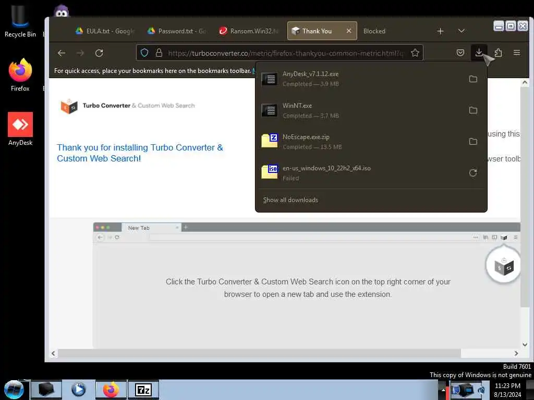Click the padlock site security icon

click(x=159, y=53)
